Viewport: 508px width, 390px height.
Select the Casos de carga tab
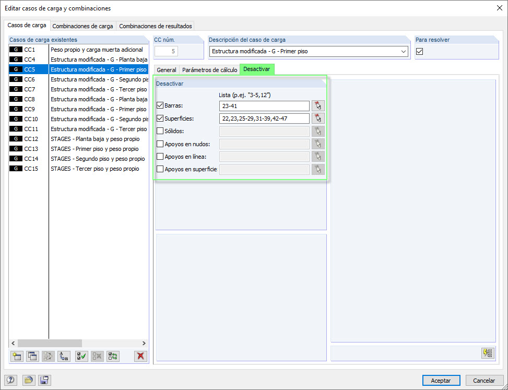pyautogui.click(x=27, y=25)
